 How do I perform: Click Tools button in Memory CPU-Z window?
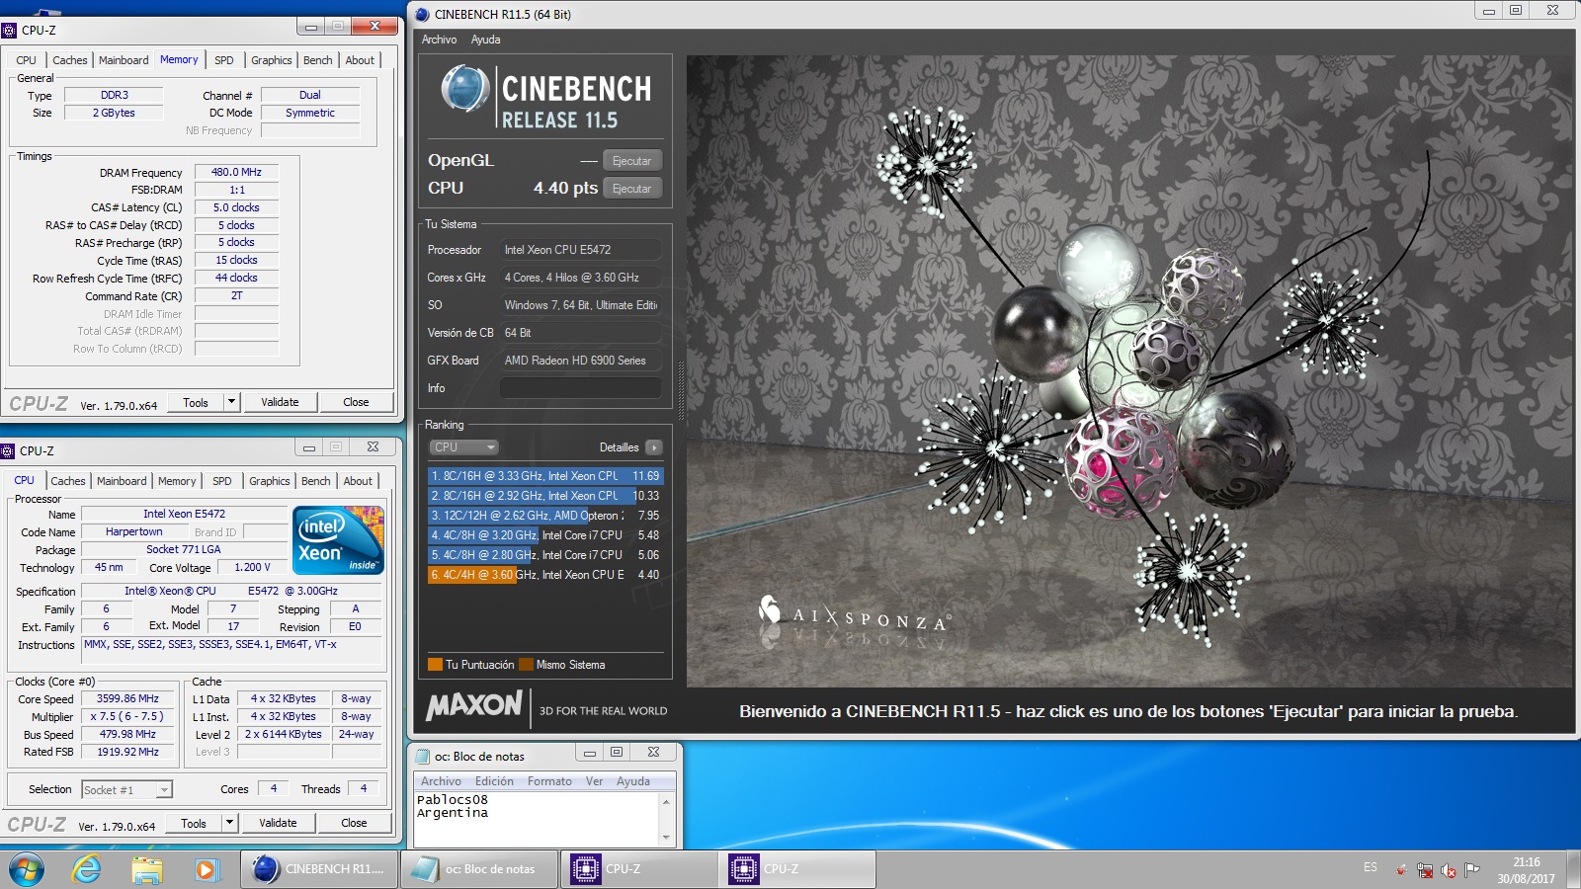[196, 402]
